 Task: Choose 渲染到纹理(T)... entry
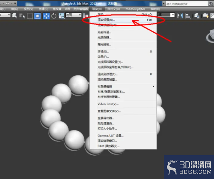point(123,74)
